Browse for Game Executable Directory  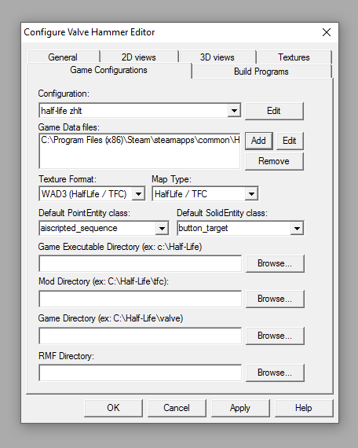275,263
